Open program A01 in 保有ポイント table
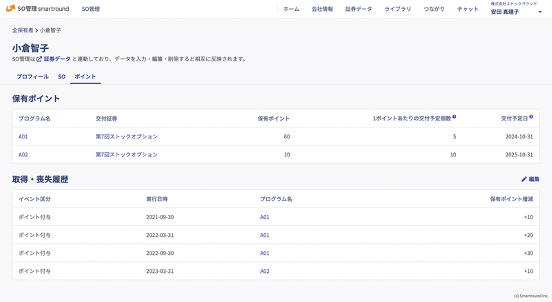The width and height of the screenshot is (552, 302). point(23,136)
